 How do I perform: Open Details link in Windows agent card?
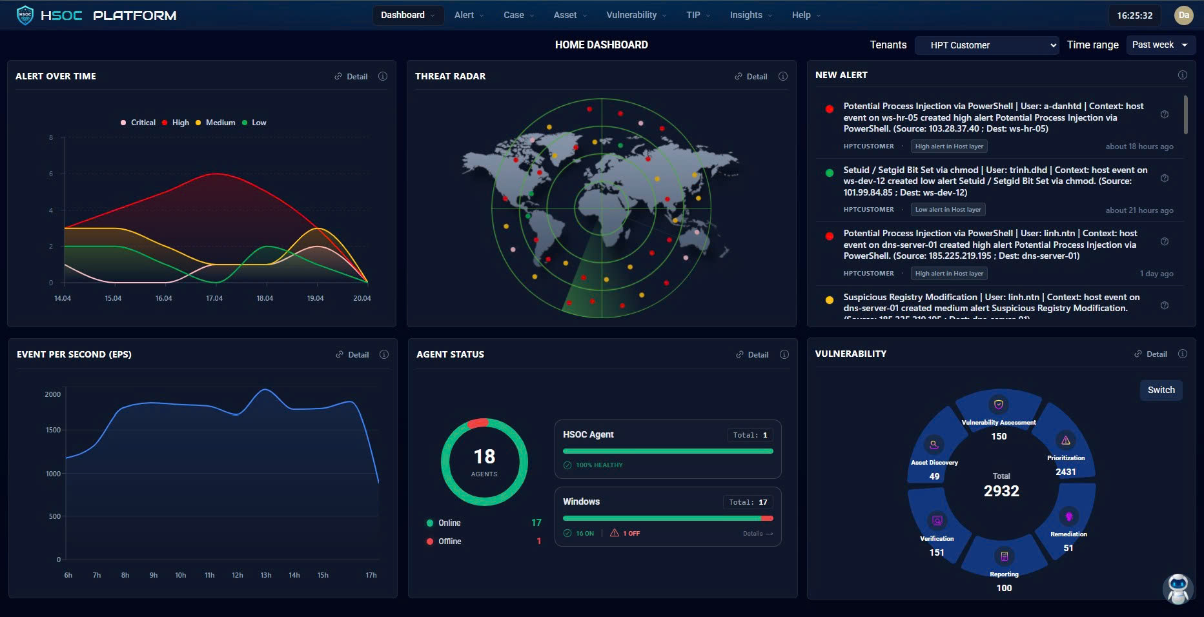757,534
